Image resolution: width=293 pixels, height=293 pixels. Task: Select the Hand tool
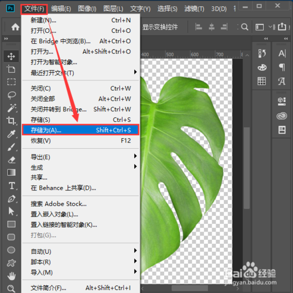pyautogui.click(x=12, y=276)
